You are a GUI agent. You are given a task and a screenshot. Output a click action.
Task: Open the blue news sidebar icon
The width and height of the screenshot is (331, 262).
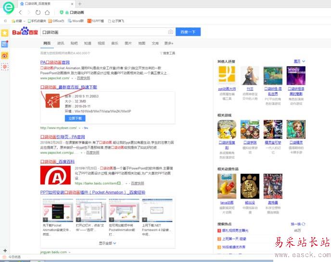tap(5, 44)
